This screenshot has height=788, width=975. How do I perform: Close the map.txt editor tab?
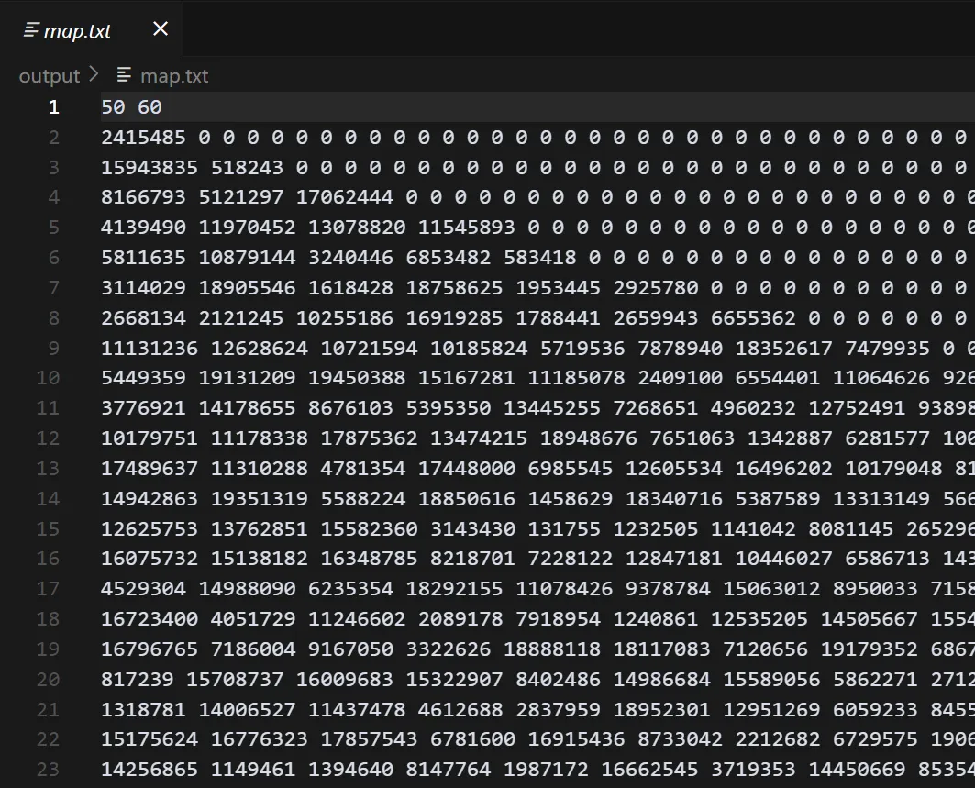(161, 29)
